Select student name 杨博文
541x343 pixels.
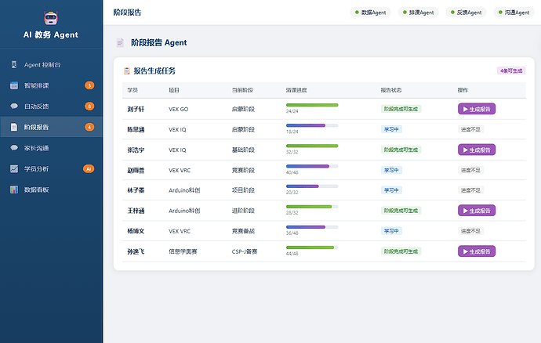tap(136, 231)
